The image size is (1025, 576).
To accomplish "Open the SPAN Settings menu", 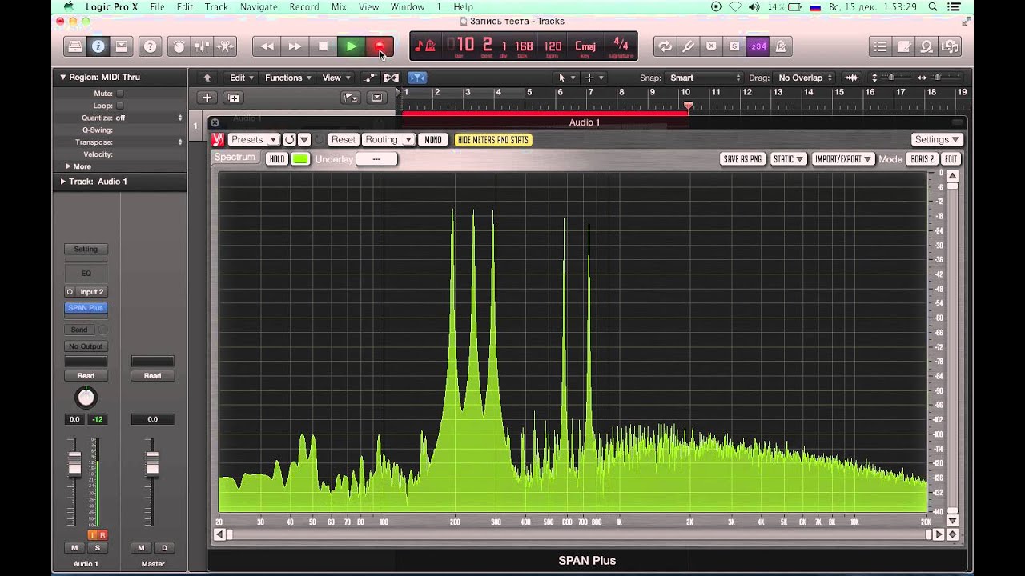I will point(937,140).
